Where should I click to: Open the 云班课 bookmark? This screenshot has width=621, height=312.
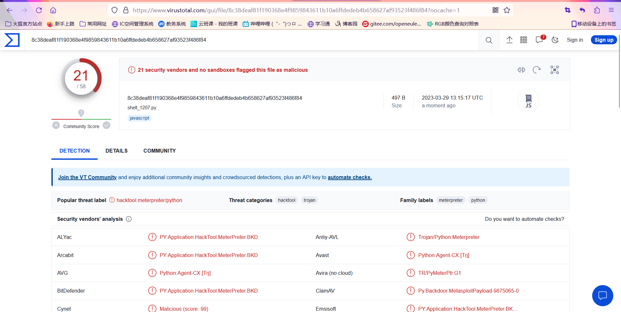(214, 24)
